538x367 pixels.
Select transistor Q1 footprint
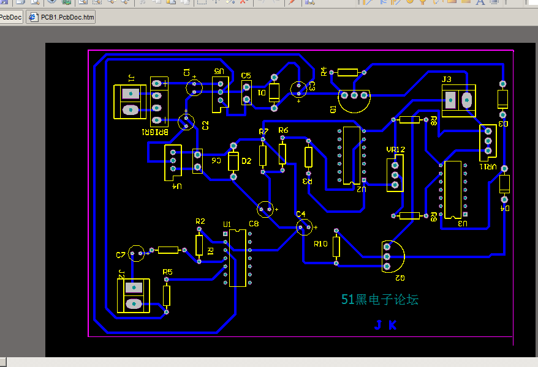click(x=354, y=101)
